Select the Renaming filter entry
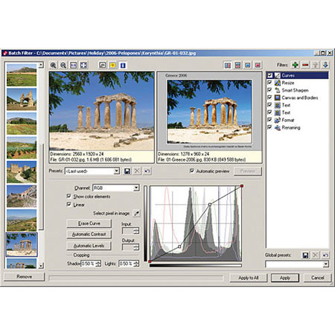The width and height of the screenshot is (335, 335). pos(291,127)
